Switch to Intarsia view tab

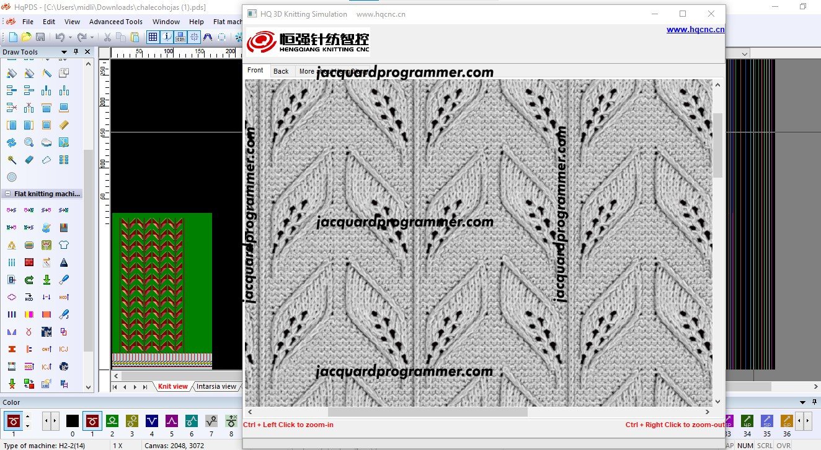[216, 386]
